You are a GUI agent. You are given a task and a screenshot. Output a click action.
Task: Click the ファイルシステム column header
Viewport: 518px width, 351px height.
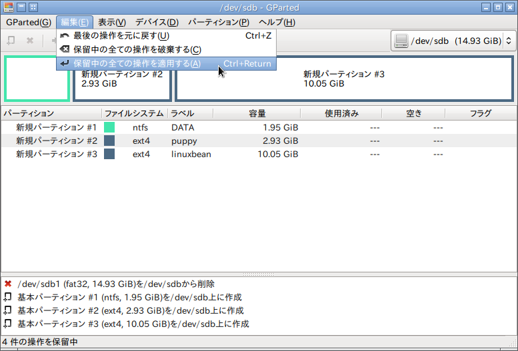pos(135,113)
